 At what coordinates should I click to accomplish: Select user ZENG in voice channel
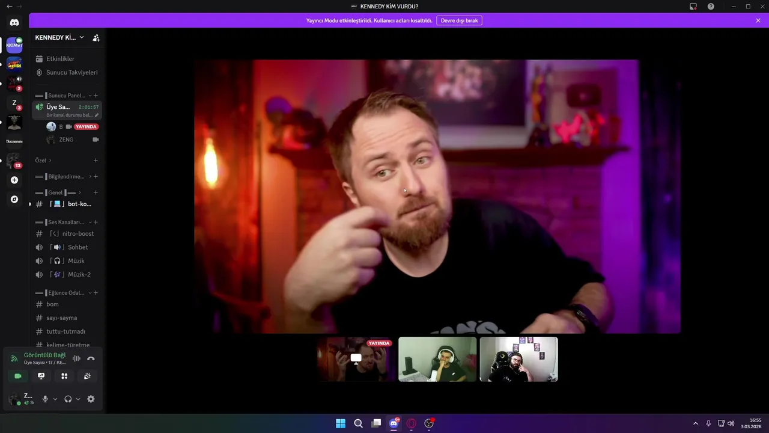[73, 140]
